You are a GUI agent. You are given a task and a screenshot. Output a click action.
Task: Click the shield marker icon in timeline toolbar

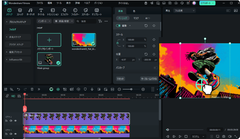(85, 89)
